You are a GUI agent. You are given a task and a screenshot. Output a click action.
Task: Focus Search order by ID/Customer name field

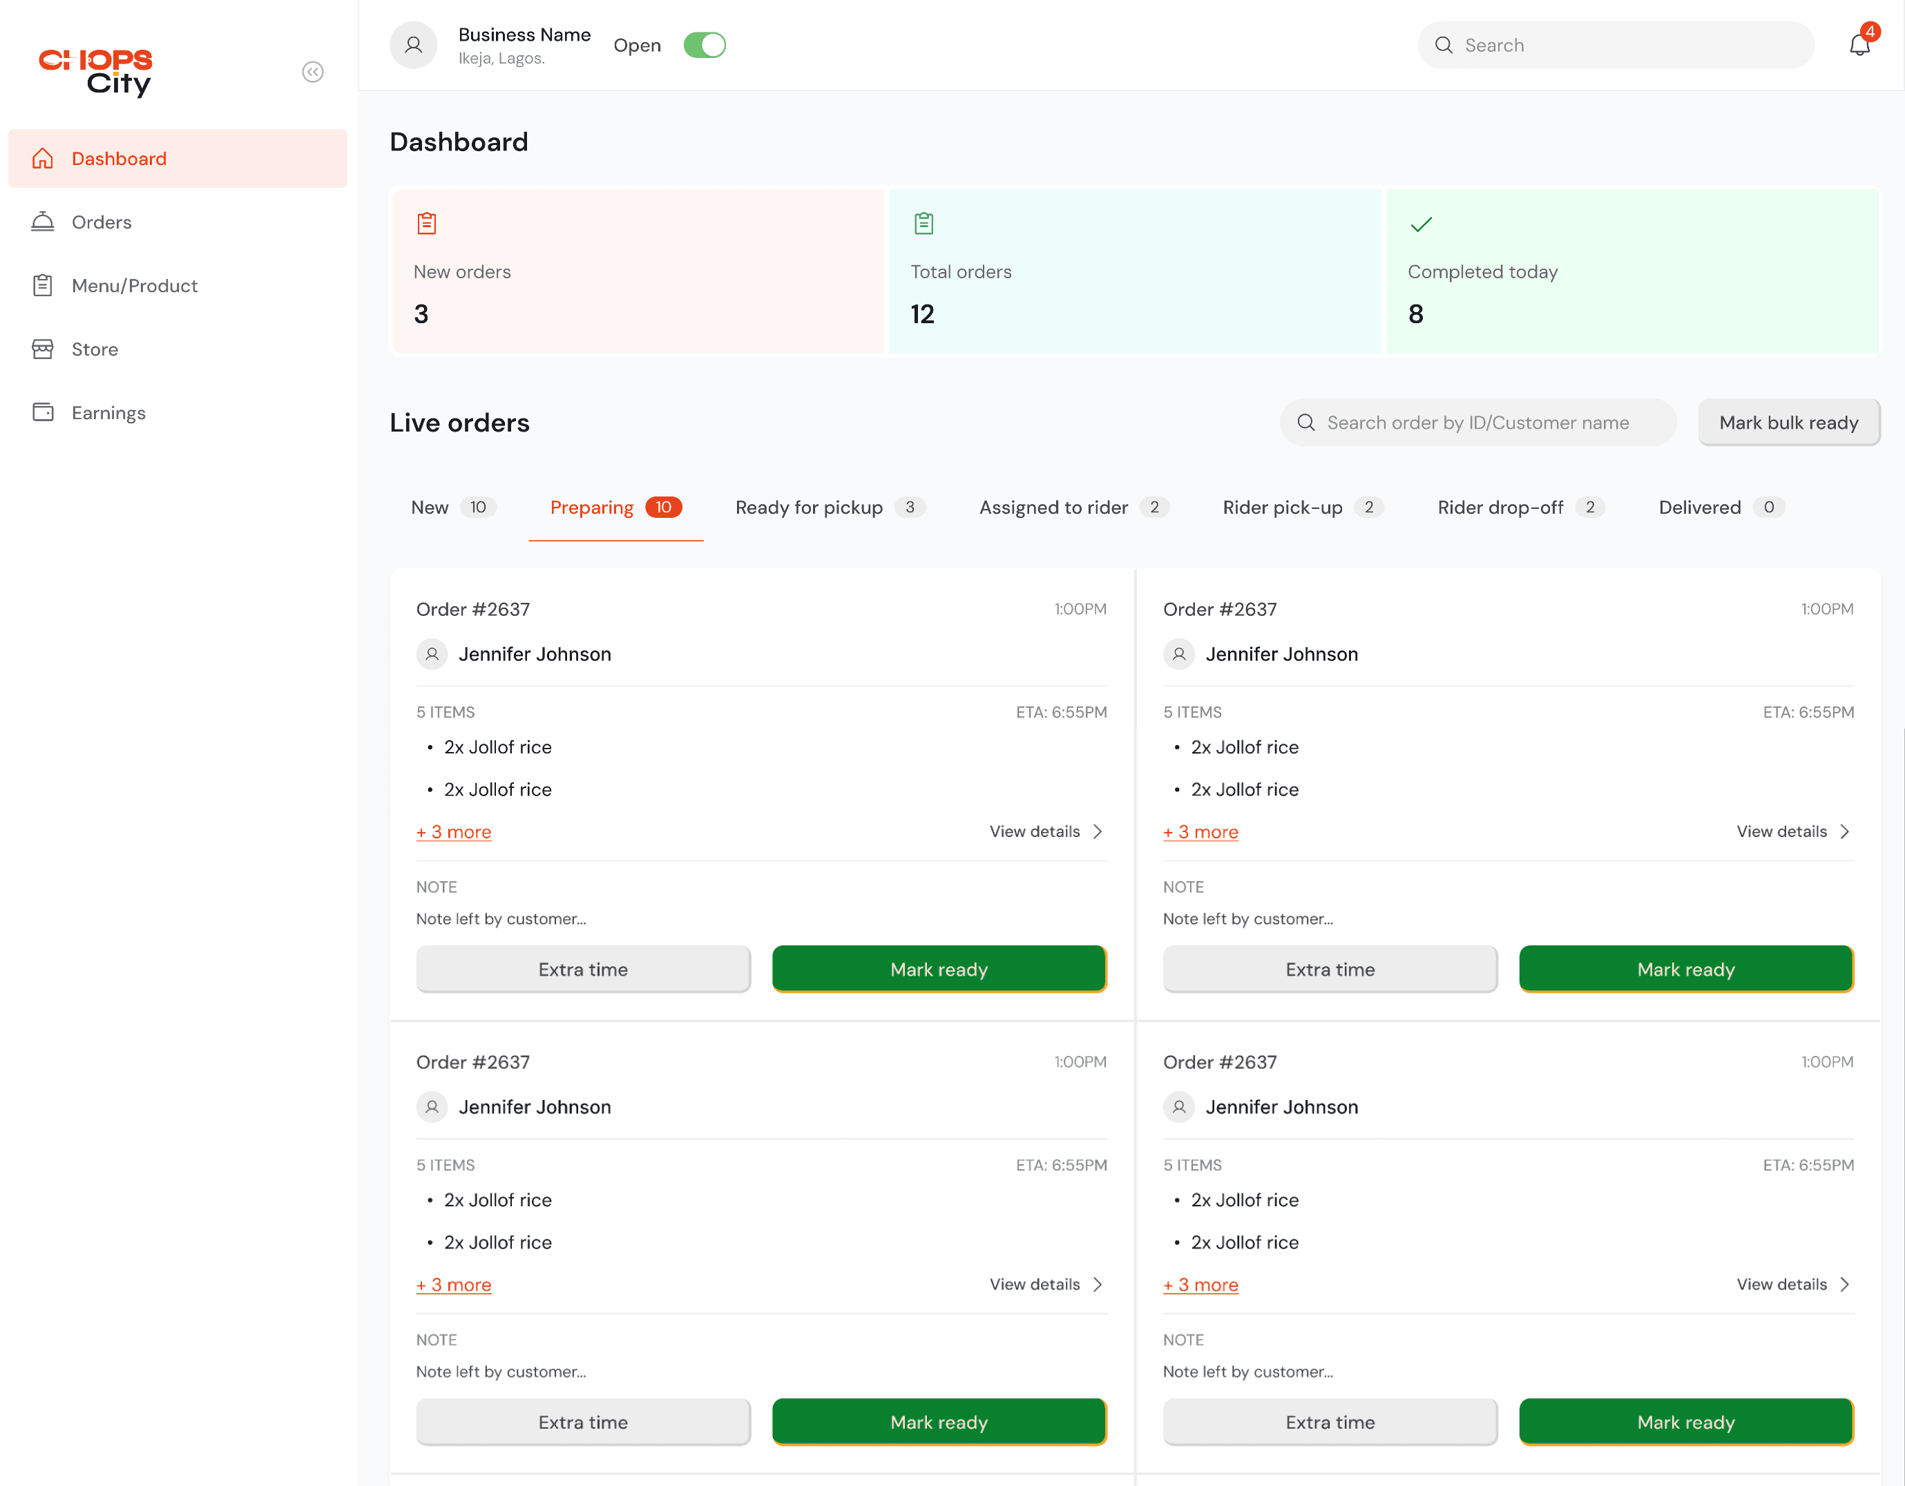(1477, 423)
